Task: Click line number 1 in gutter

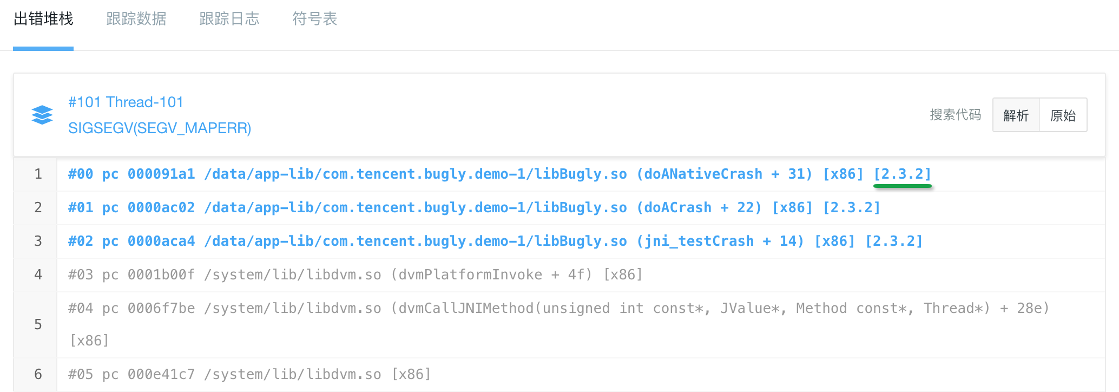Action: click(x=38, y=174)
